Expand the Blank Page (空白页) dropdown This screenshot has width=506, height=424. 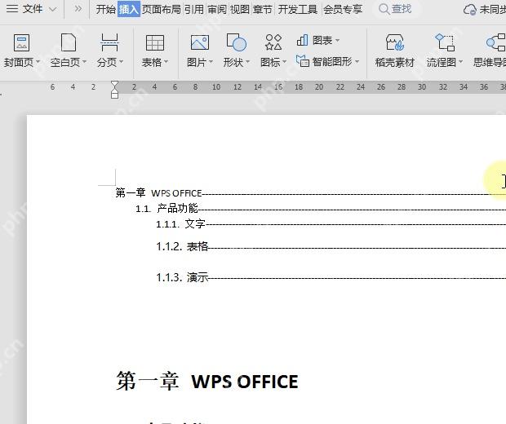pos(85,62)
